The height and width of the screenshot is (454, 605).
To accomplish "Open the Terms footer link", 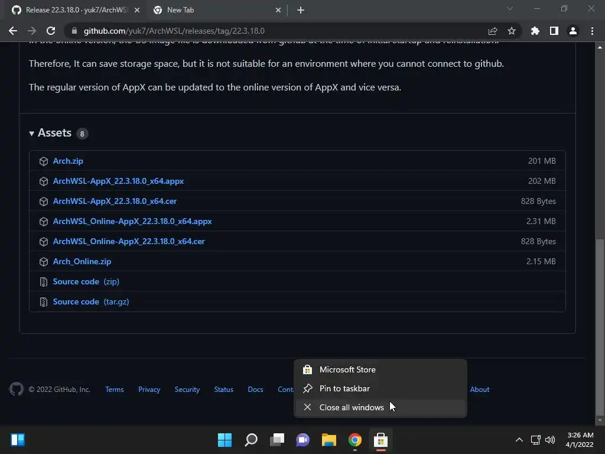I will click(115, 390).
